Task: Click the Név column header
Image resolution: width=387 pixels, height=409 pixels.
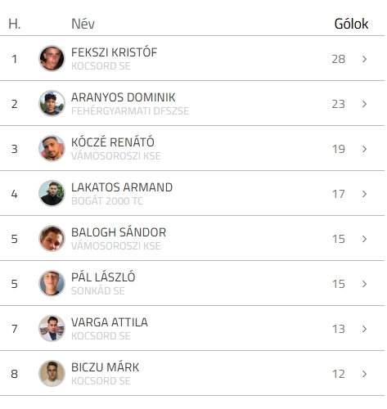Action: 83,24
